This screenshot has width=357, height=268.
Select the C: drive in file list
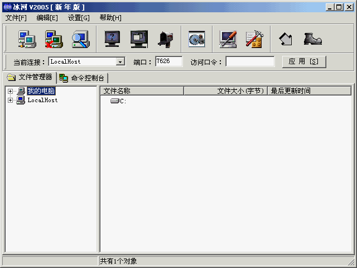tap(119, 101)
